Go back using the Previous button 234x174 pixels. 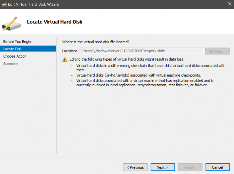135,167
